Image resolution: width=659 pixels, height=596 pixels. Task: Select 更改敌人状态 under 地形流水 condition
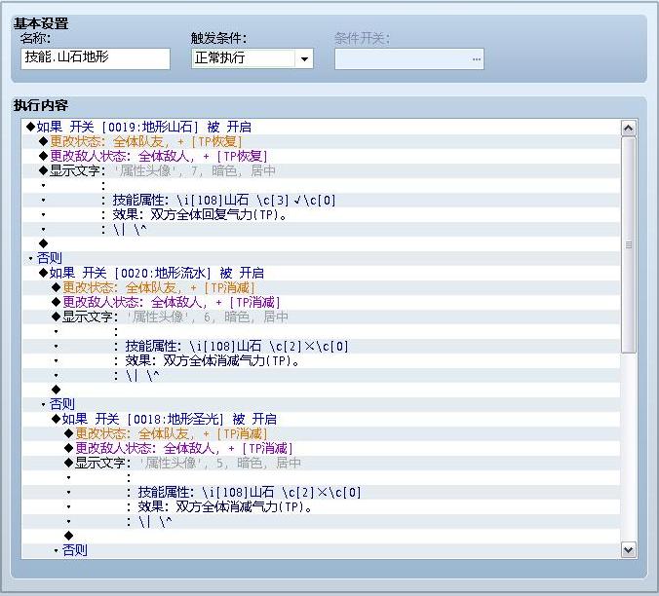321,302
